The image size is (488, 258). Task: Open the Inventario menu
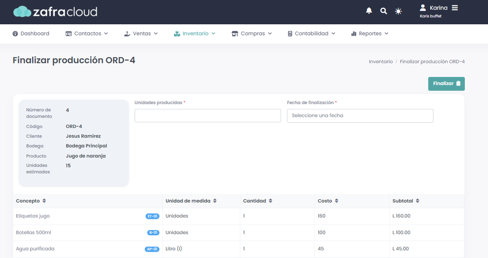(195, 33)
